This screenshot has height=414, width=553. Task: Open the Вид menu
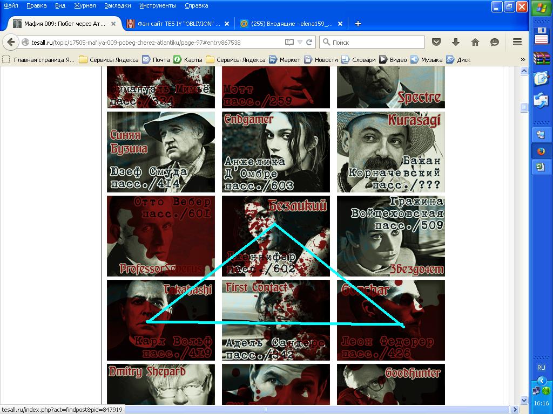coord(60,5)
